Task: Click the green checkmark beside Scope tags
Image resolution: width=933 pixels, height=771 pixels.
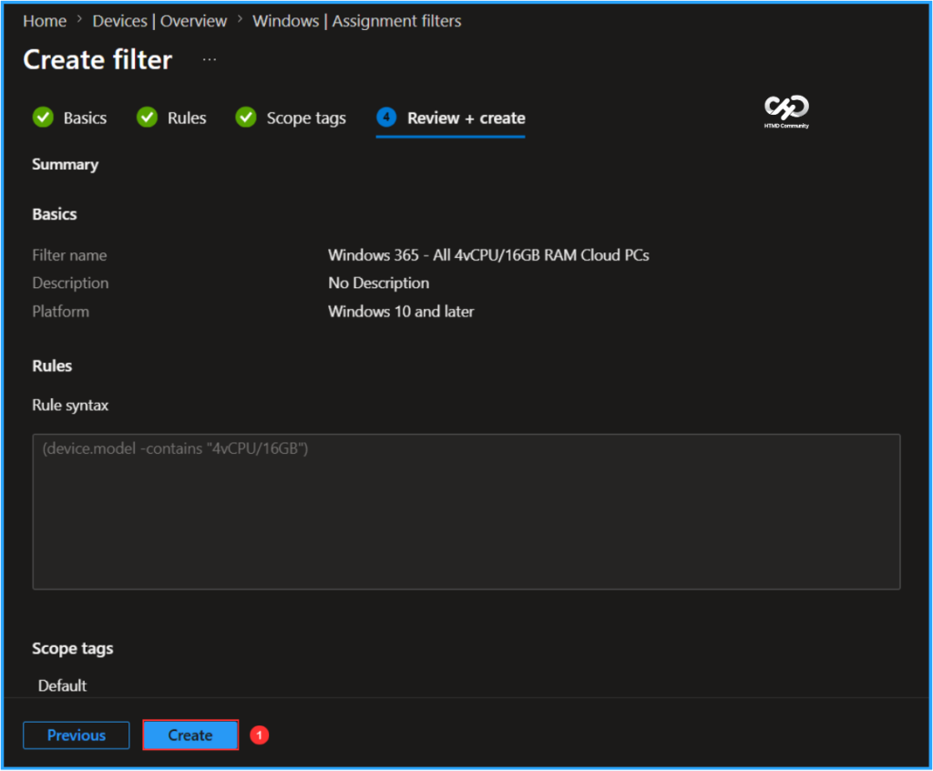Action: coord(246,118)
